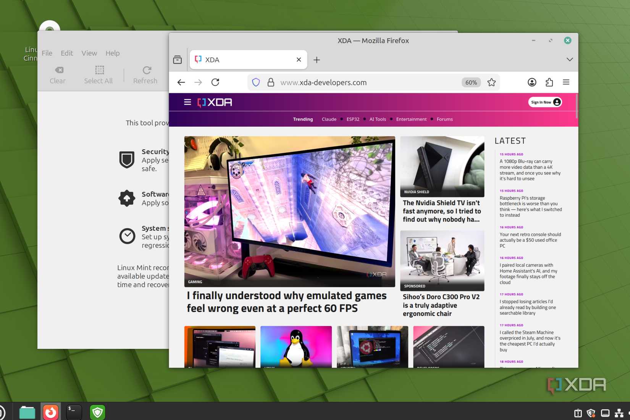Click the Software updates badge icon
Image resolution: width=630 pixels, height=420 pixels.
(127, 199)
